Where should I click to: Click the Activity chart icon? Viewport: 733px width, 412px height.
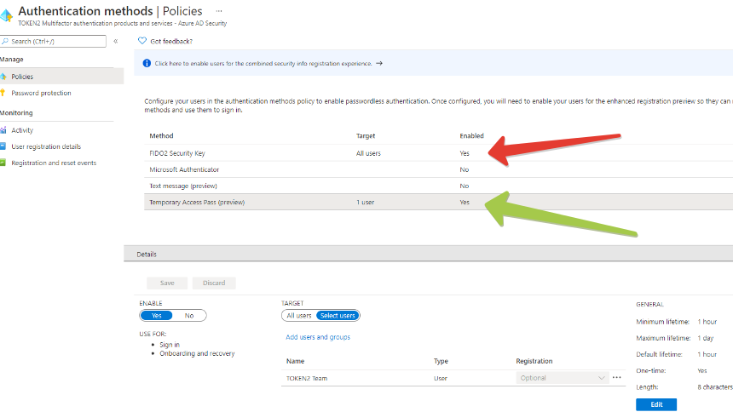pos(3,130)
